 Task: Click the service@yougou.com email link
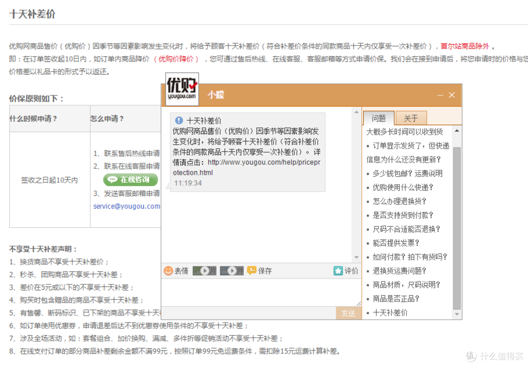click(x=127, y=206)
